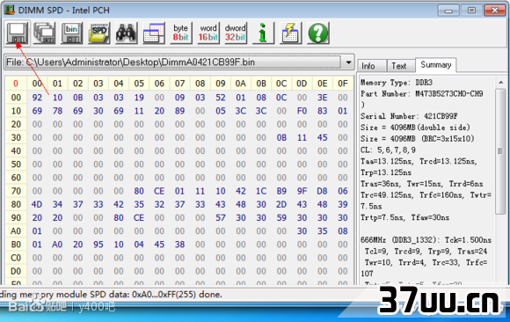Click the 'Part Number: M473B5273CH0-CH9' line

(421, 94)
